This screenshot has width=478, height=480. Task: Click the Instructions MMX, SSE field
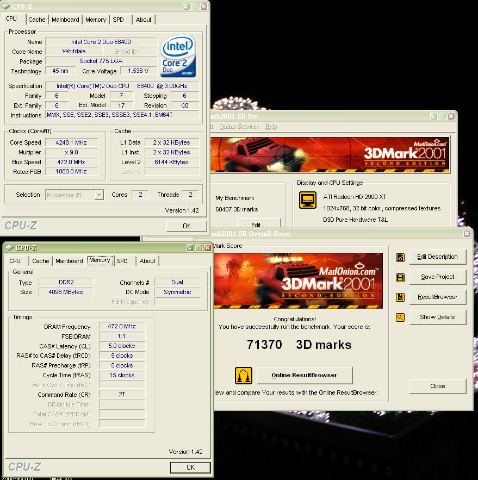coord(122,115)
